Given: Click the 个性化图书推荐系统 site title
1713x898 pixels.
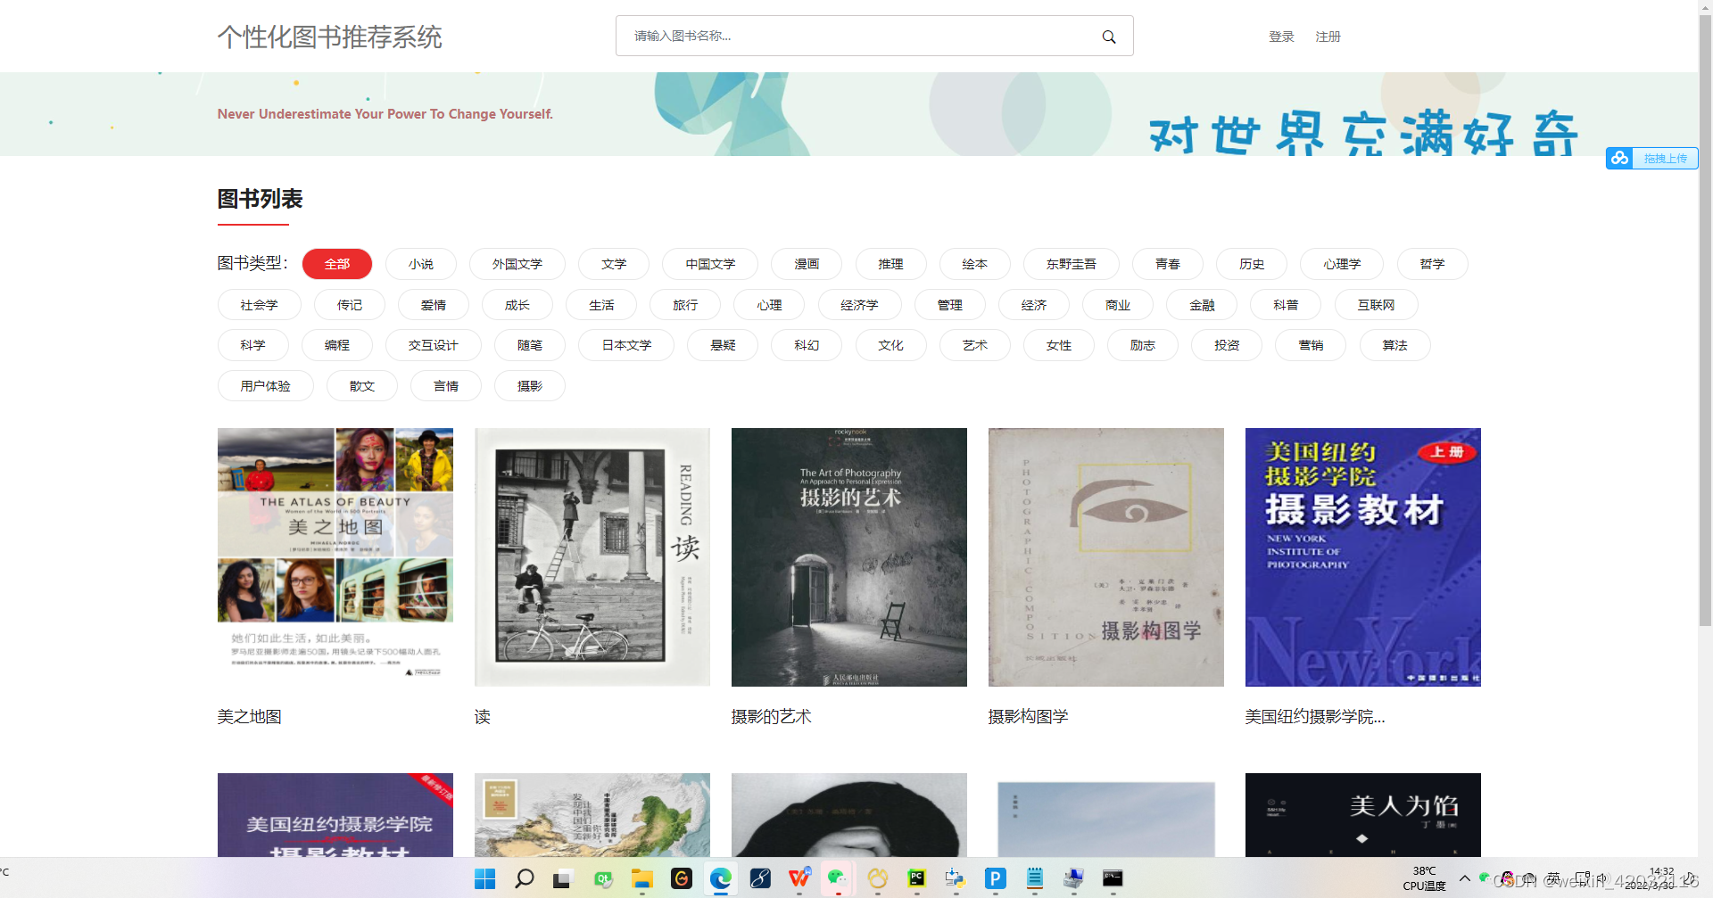Looking at the screenshot, I should (x=330, y=37).
